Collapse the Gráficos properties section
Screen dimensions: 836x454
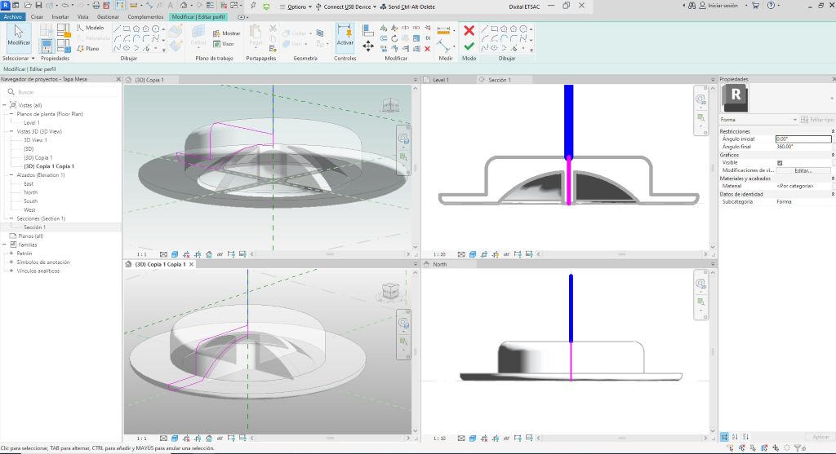[x=833, y=155]
